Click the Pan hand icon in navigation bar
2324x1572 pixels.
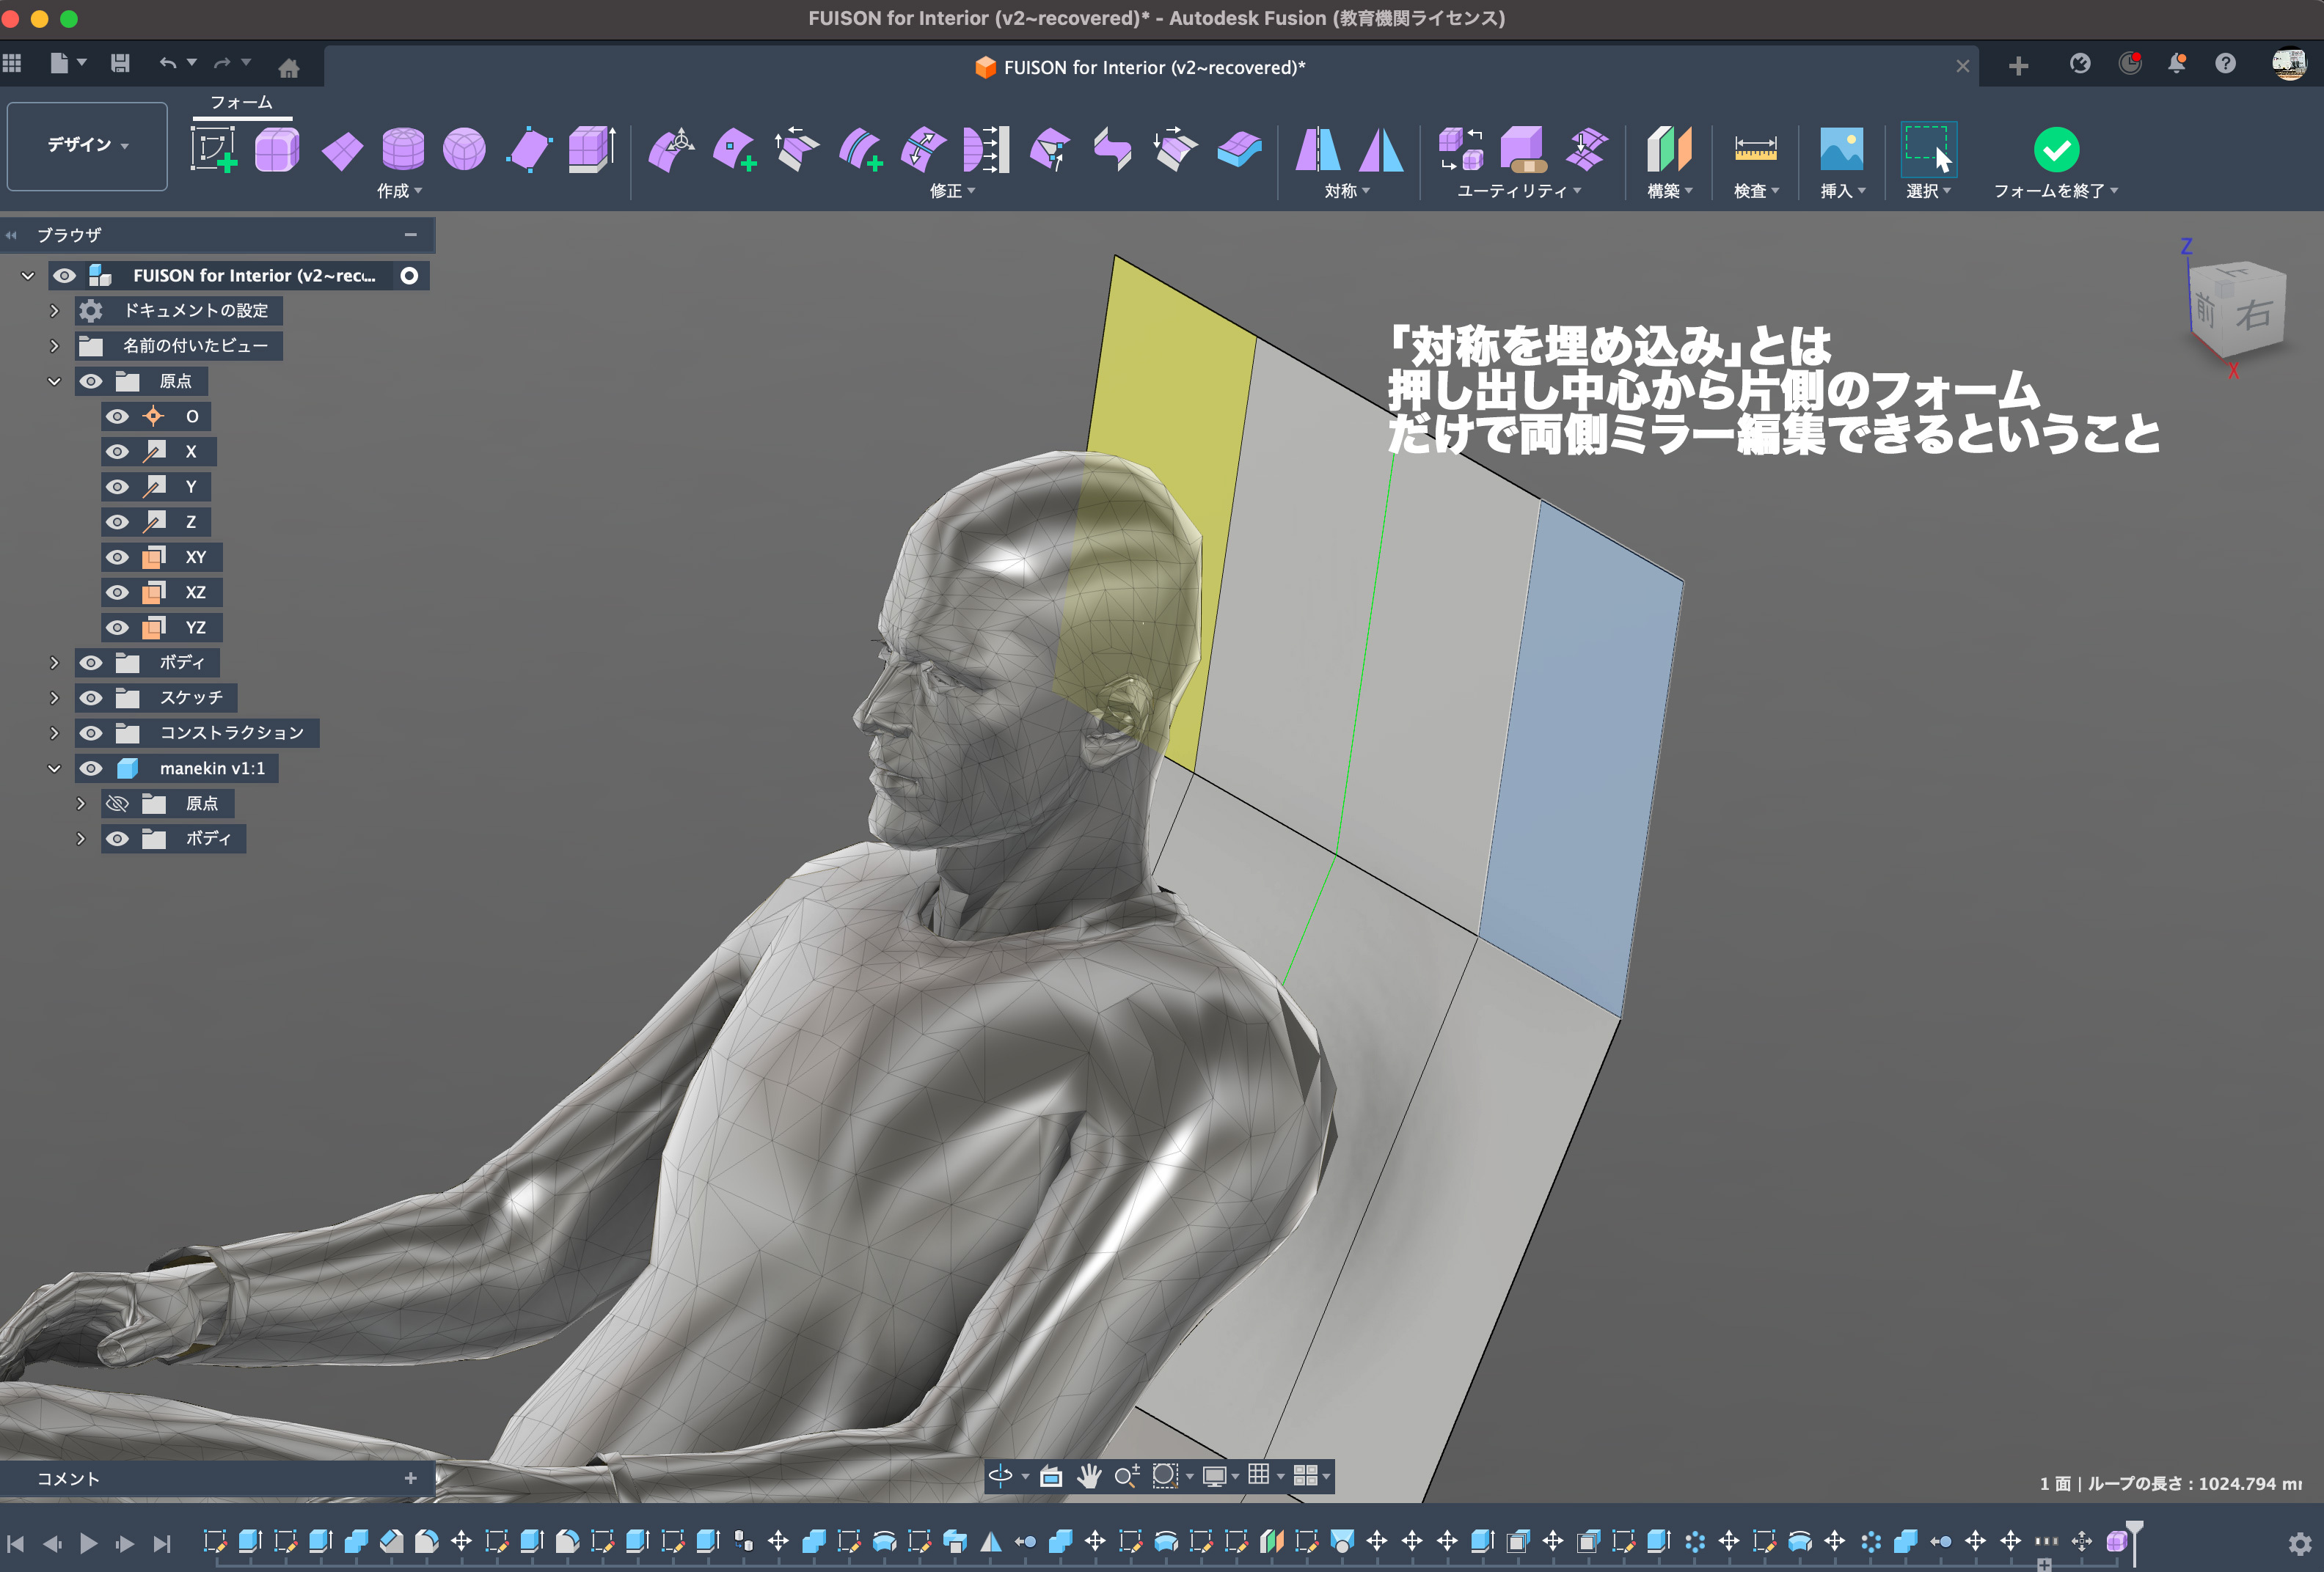point(1089,1476)
